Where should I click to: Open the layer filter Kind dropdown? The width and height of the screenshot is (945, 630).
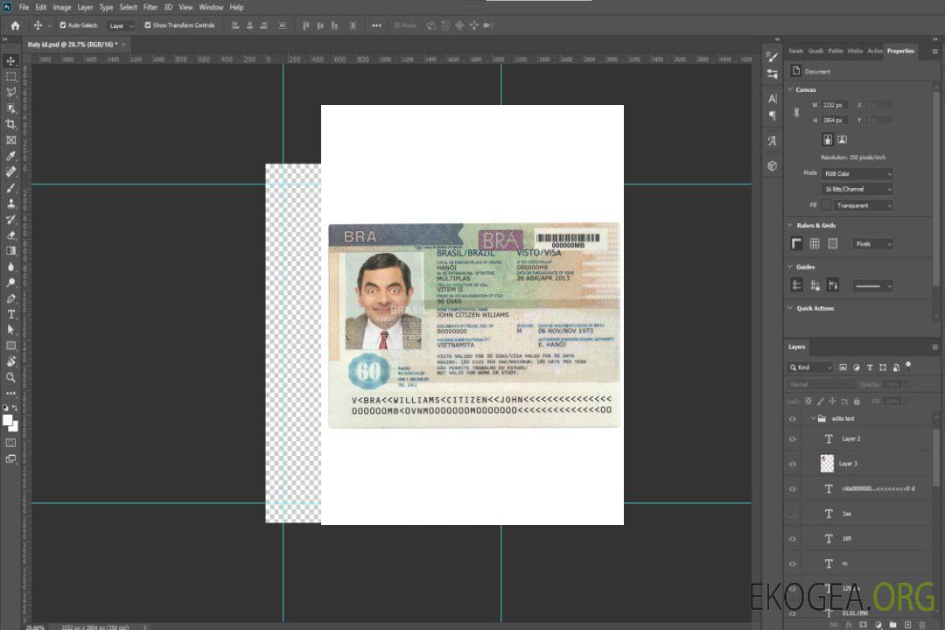point(810,367)
